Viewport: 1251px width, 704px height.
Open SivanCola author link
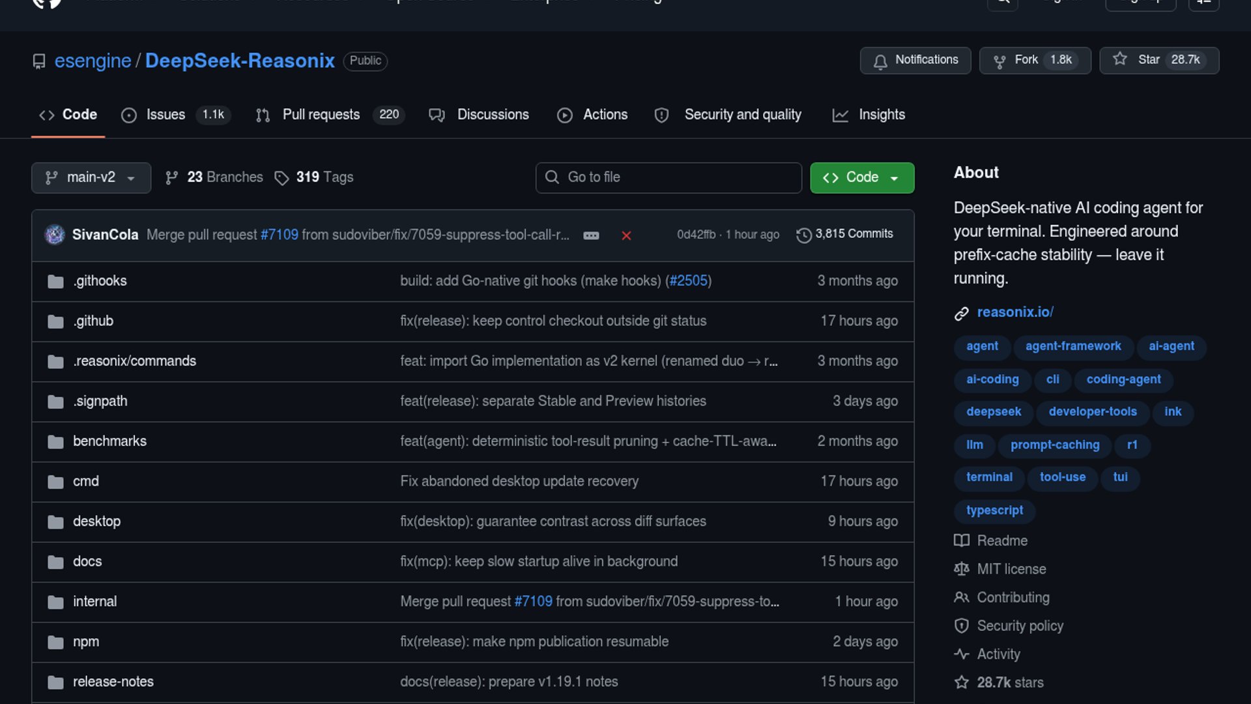105,235
